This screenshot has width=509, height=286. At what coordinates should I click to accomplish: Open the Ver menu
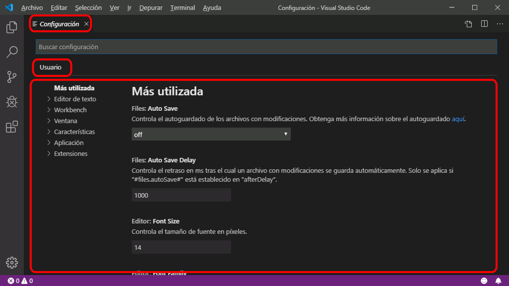point(114,7)
